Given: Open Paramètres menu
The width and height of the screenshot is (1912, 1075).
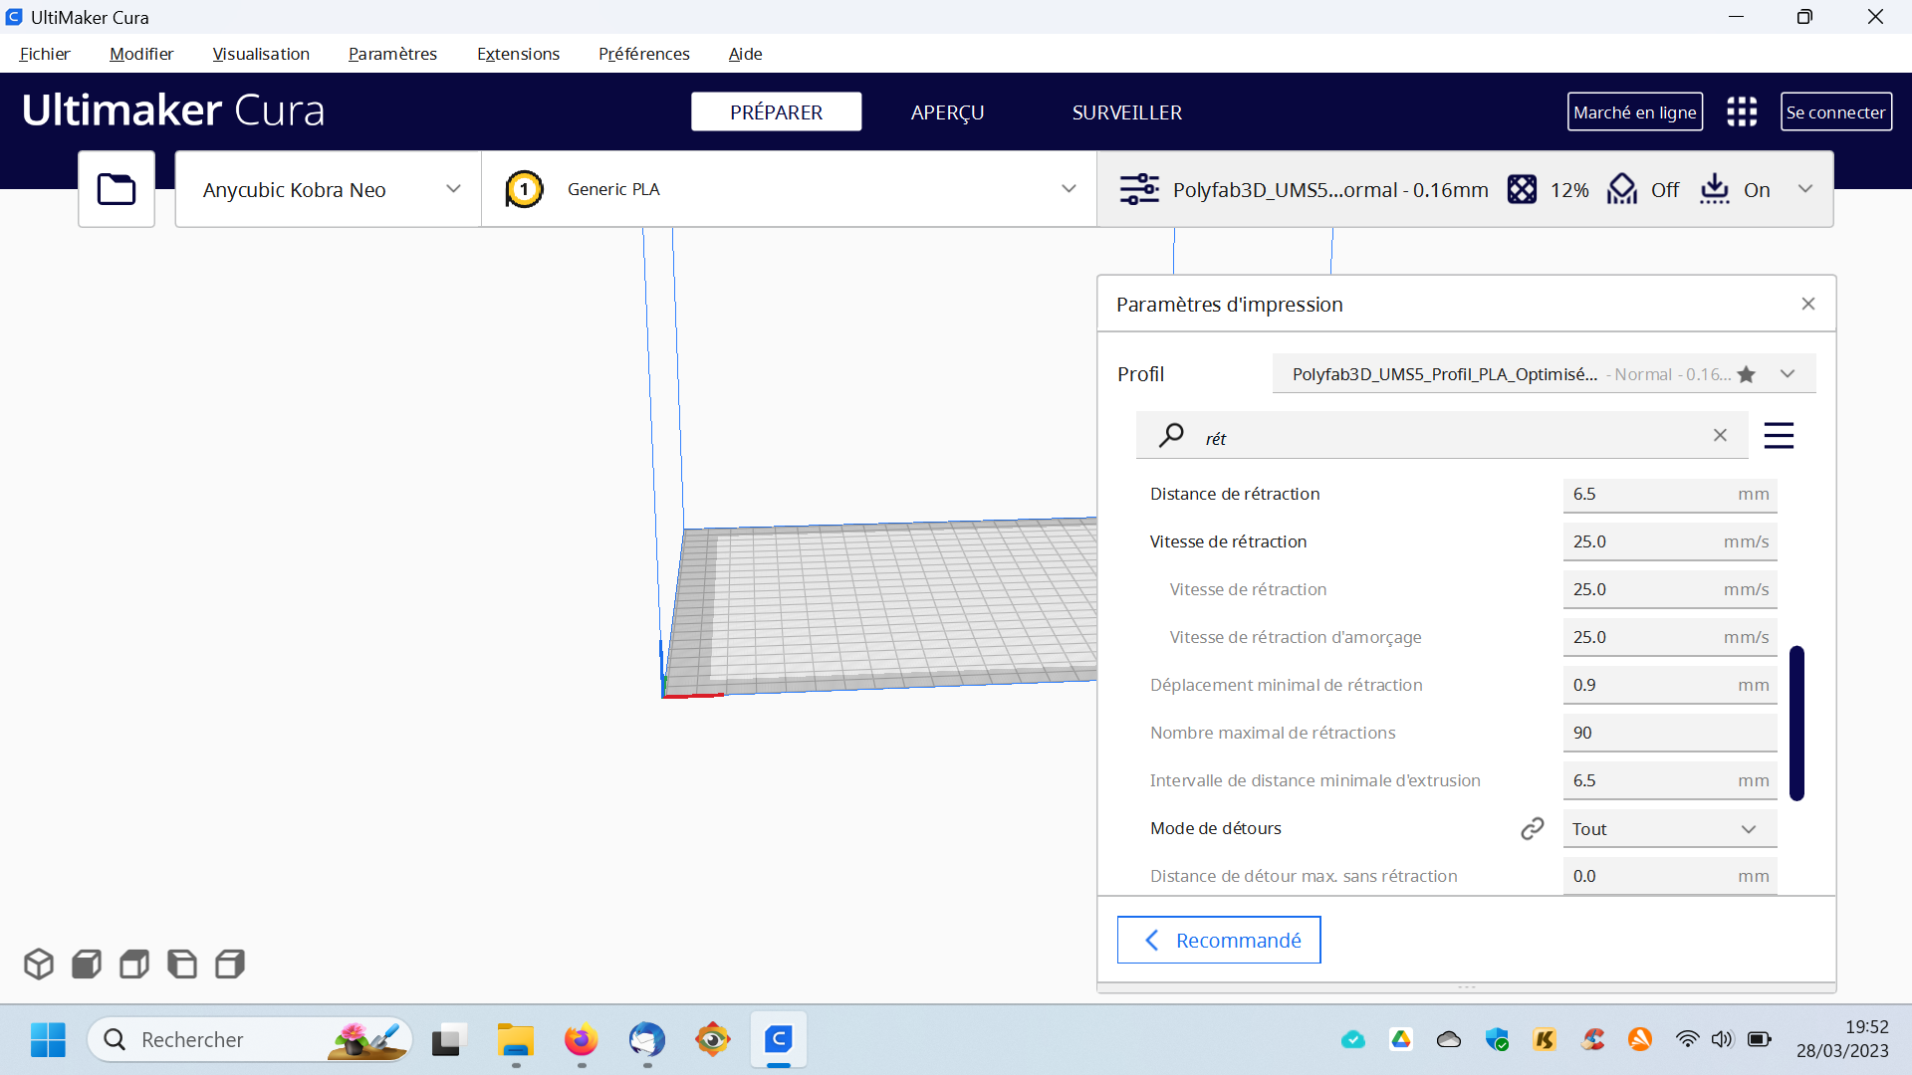Looking at the screenshot, I should pyautogui.click(x=392, y=54).
